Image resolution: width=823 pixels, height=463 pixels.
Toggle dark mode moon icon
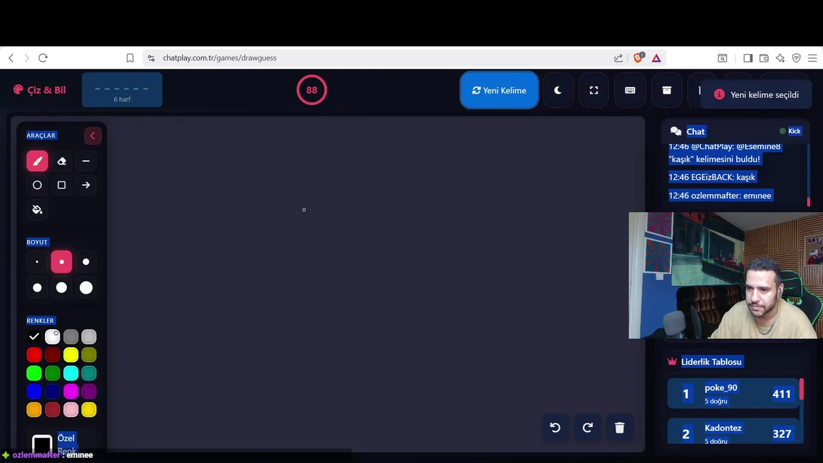[557, 91]
